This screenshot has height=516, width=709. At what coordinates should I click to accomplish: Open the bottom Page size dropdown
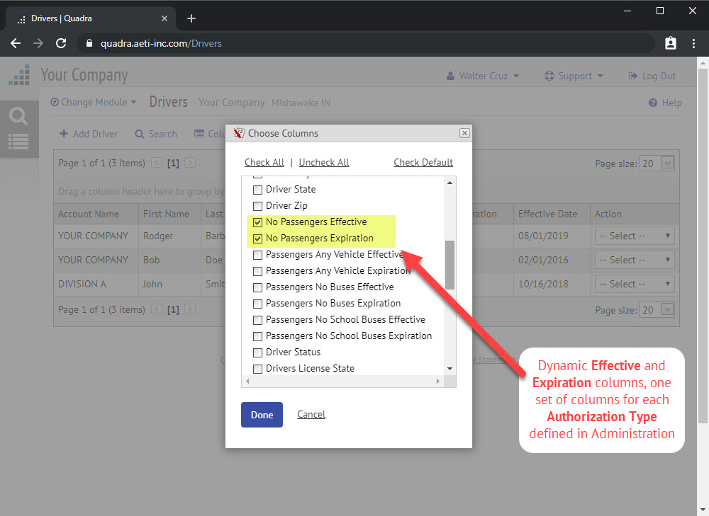[x=667, y=309]
